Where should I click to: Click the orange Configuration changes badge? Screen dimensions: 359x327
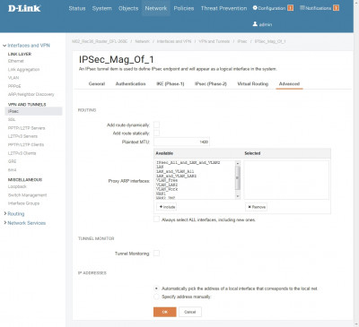(290, 8)
